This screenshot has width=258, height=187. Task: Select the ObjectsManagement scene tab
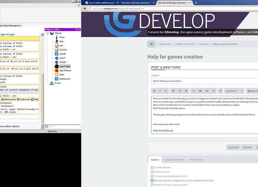[11, 25]
